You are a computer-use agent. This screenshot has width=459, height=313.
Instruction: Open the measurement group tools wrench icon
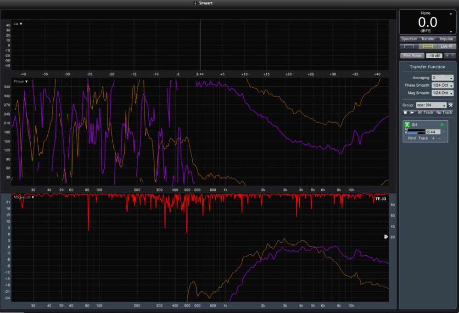451,105
